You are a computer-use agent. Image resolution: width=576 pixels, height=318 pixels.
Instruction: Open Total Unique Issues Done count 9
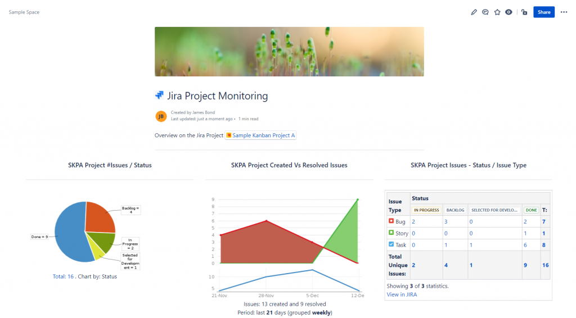(525, 265)
